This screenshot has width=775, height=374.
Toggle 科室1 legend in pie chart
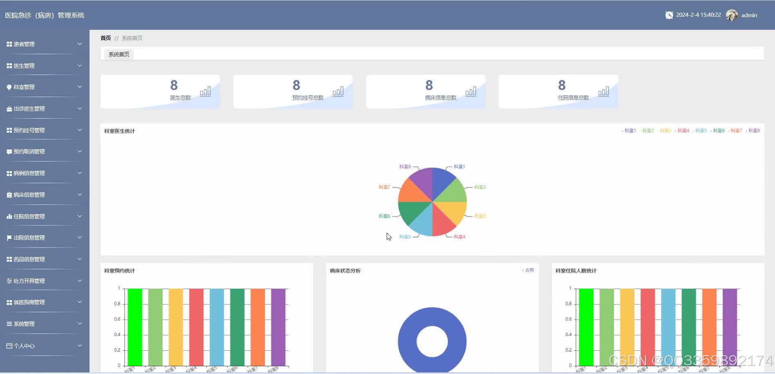(629, 131)
